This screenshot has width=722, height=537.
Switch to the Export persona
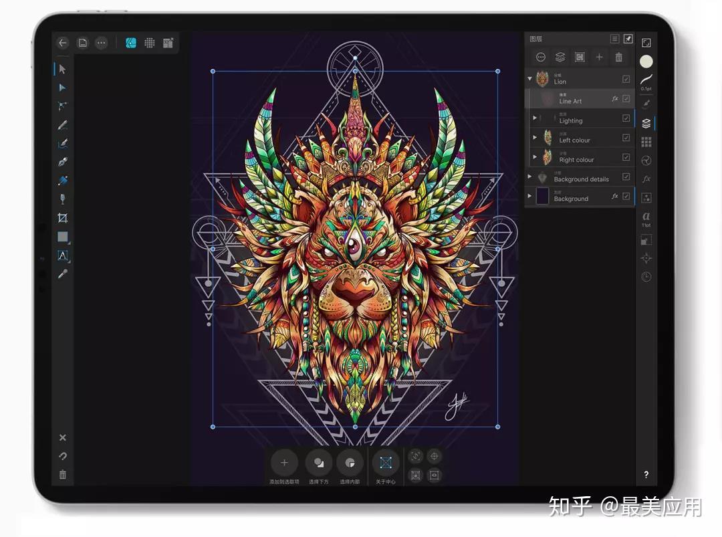(x=168, y=43)
